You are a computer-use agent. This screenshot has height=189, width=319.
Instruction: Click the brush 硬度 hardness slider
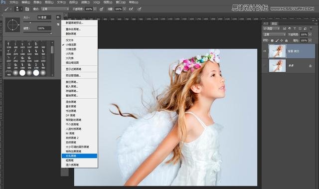point(37,32)
